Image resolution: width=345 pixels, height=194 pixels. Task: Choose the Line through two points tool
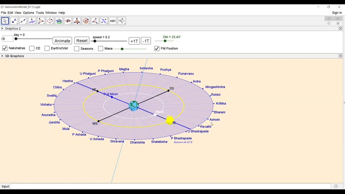[x=23, y=21]
